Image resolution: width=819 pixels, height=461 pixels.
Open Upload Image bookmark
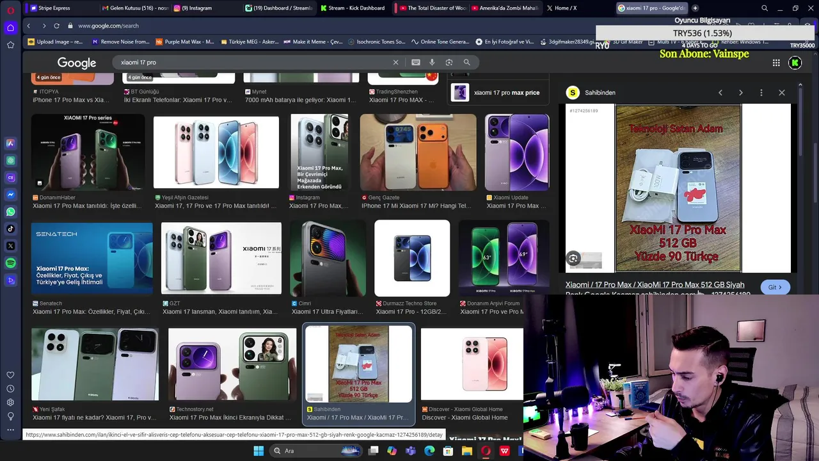coord(56,42)
